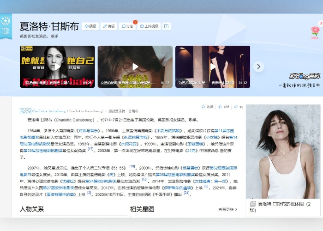The width and height of the screenshot is (323, 231).
Task: Send a flower via the rose icon
Action: [x=315, y=31]
